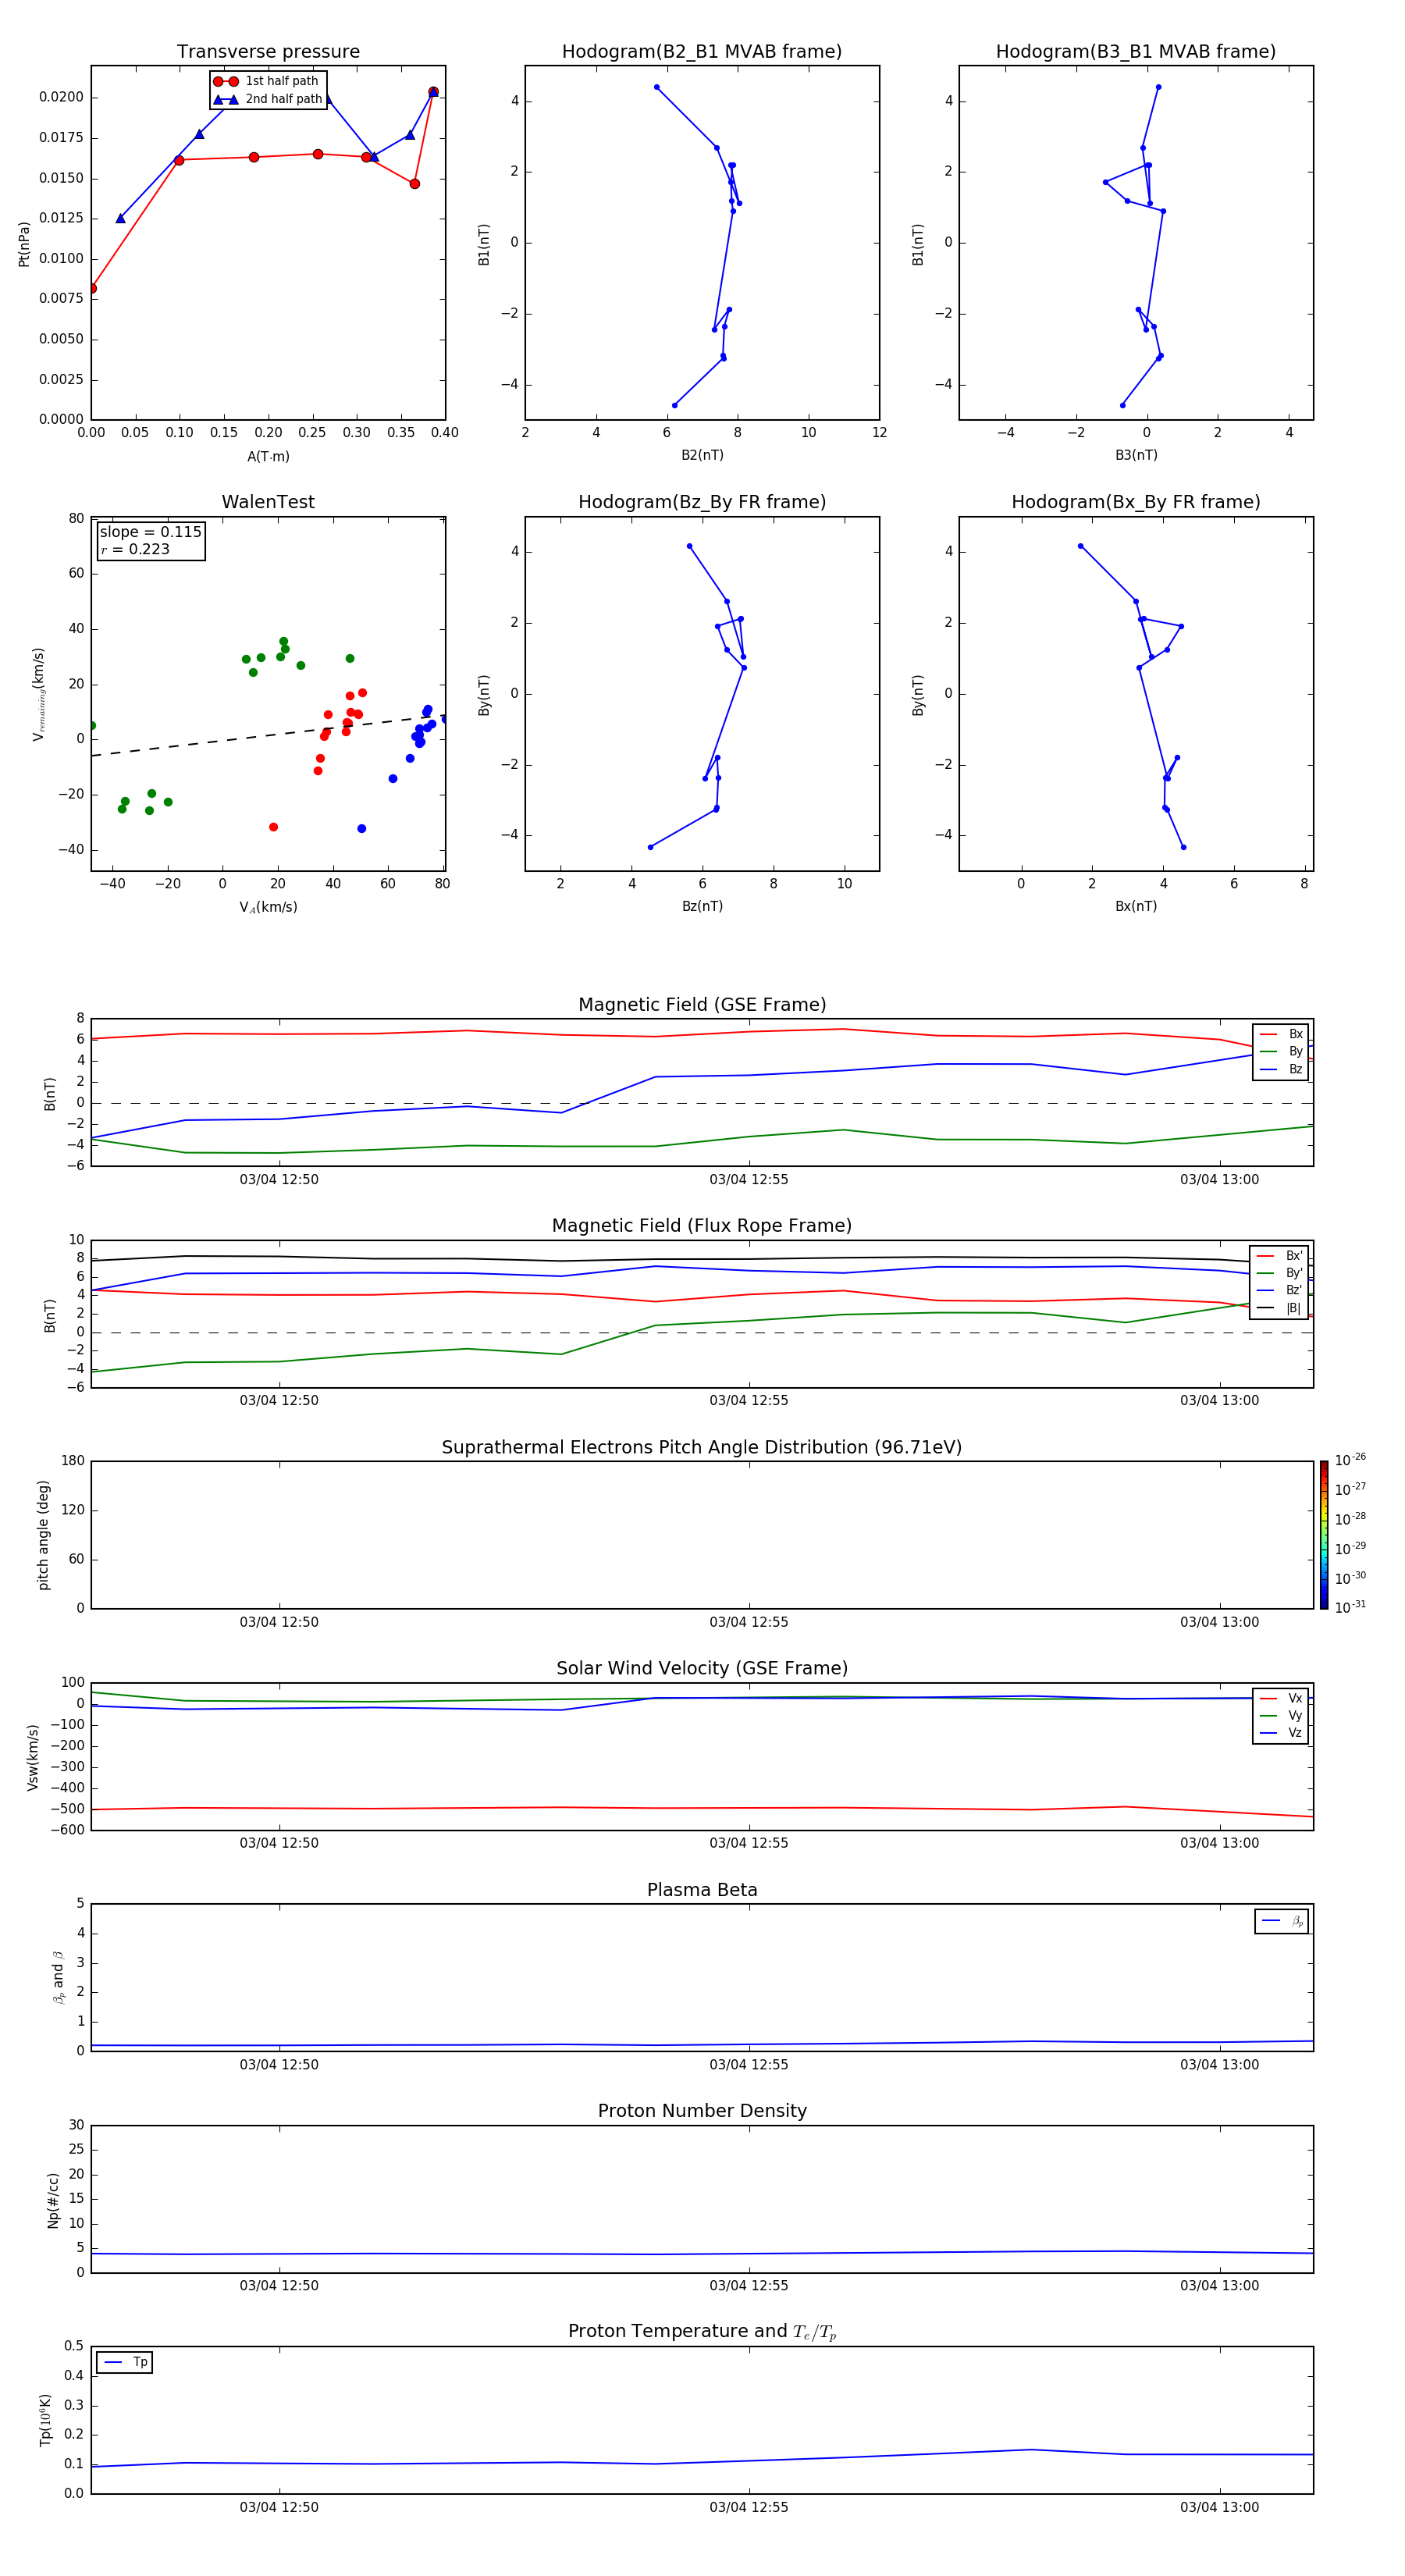Click the "Hodogram(Bz_By FR frame)" title
Image resolution: width=1405 pixels, height=2576 pixels.
tap(702, 502)
